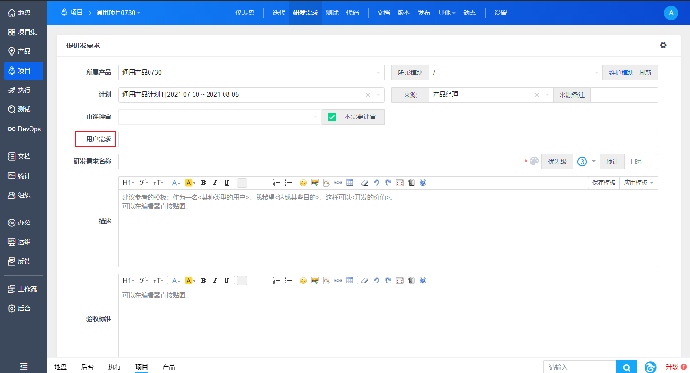This screenshot has width=690, height=373.
Task: Click Bold in the description editor toolbar
Action: click(x=203, y=183)
